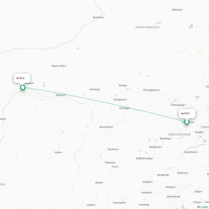This screenshot has height=209, width=209.
Task: Select the Baotou city dot
Action: point(65,95)
